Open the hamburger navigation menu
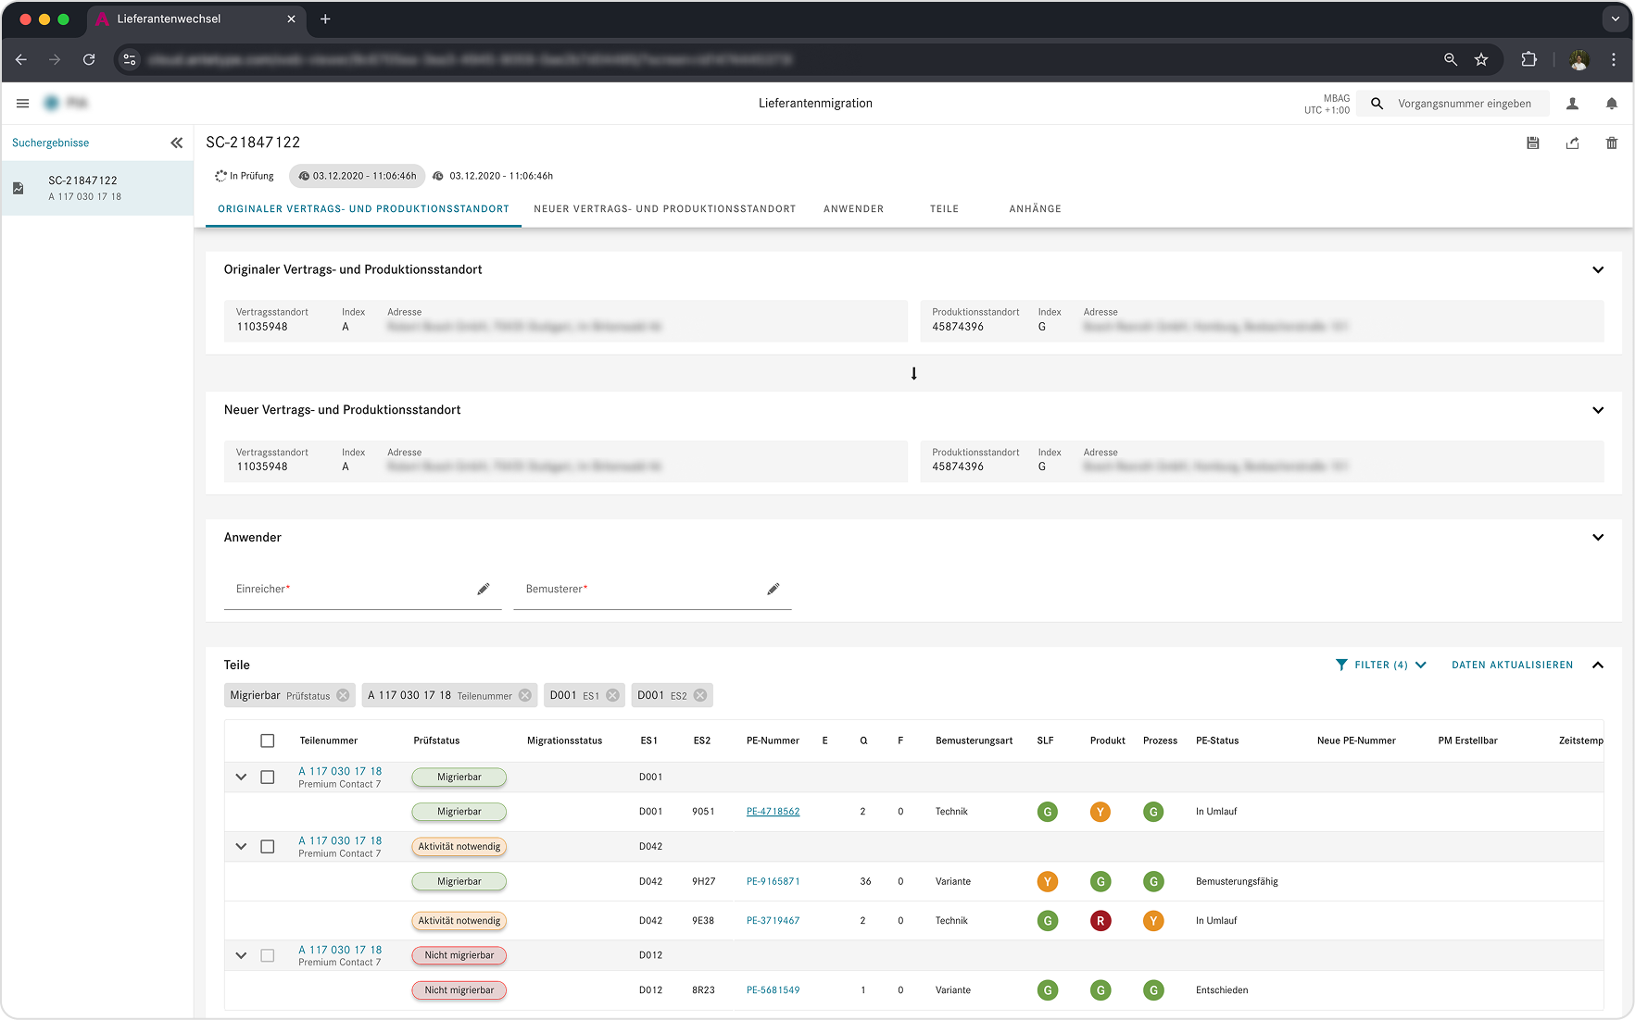Screen dimensions: 1635x1020 coord(23,104)
